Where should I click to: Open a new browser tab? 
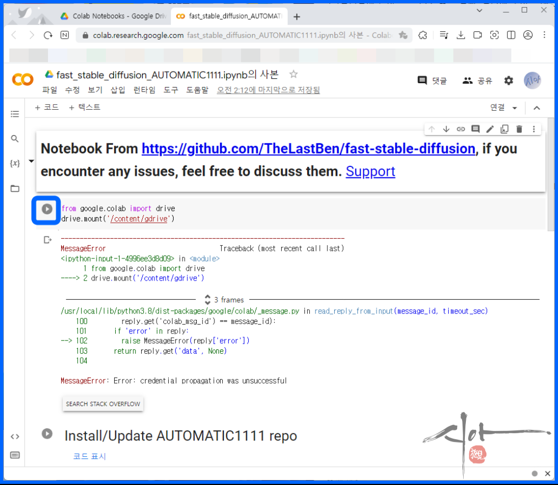(x=297, y=17)
